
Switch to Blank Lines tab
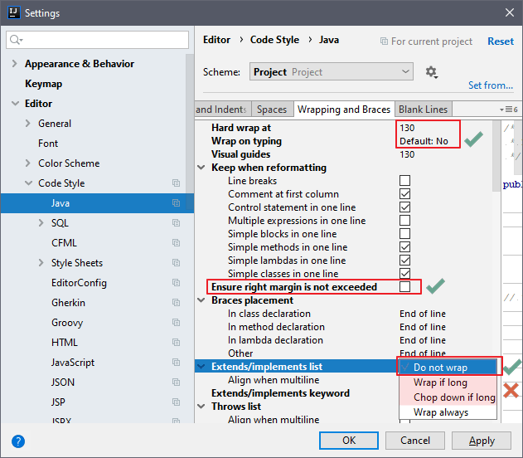[x=423, y=110]
